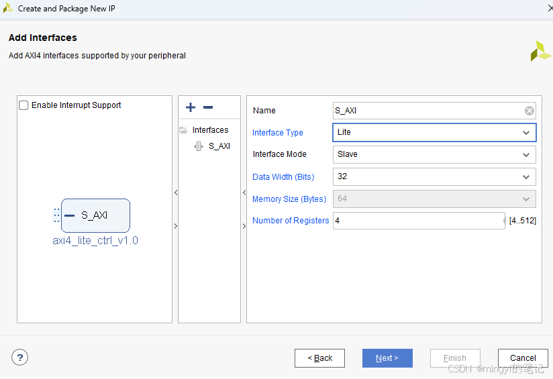
Task: Close the Create and Package New IP dialog
Action: point(550,8)
